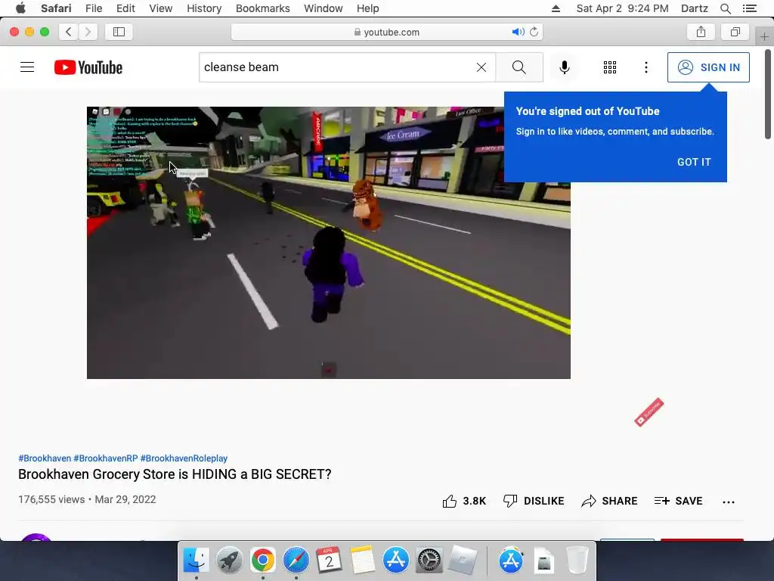This screenshot has height=581, width=774.
Task: Open Spotlight search in menu bar
Action: pos(725,8)
